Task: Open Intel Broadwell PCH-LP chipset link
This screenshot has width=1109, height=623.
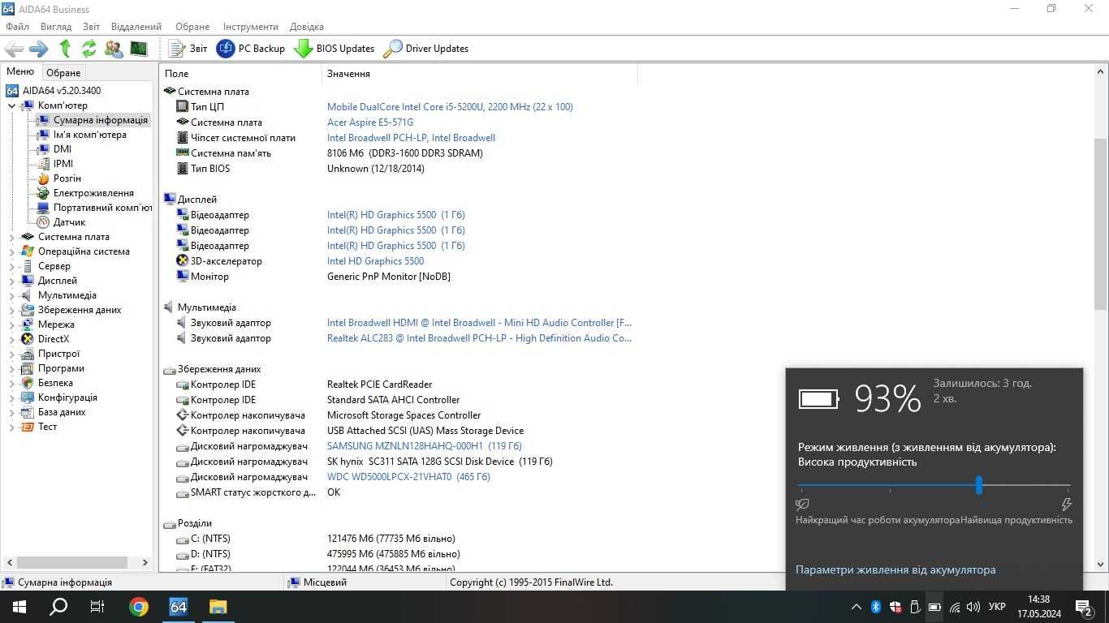Action: 411,138
